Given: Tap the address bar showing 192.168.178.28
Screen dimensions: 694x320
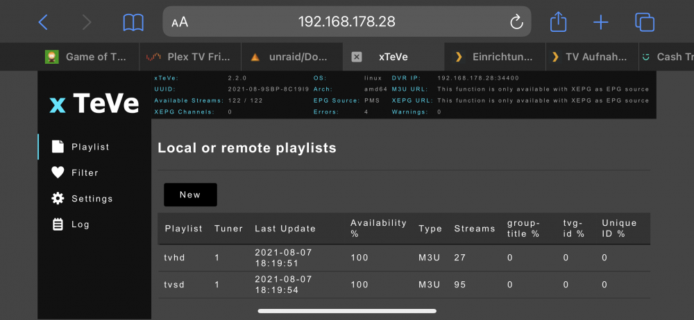Looking at the screenshot, I should pos(346,21).
